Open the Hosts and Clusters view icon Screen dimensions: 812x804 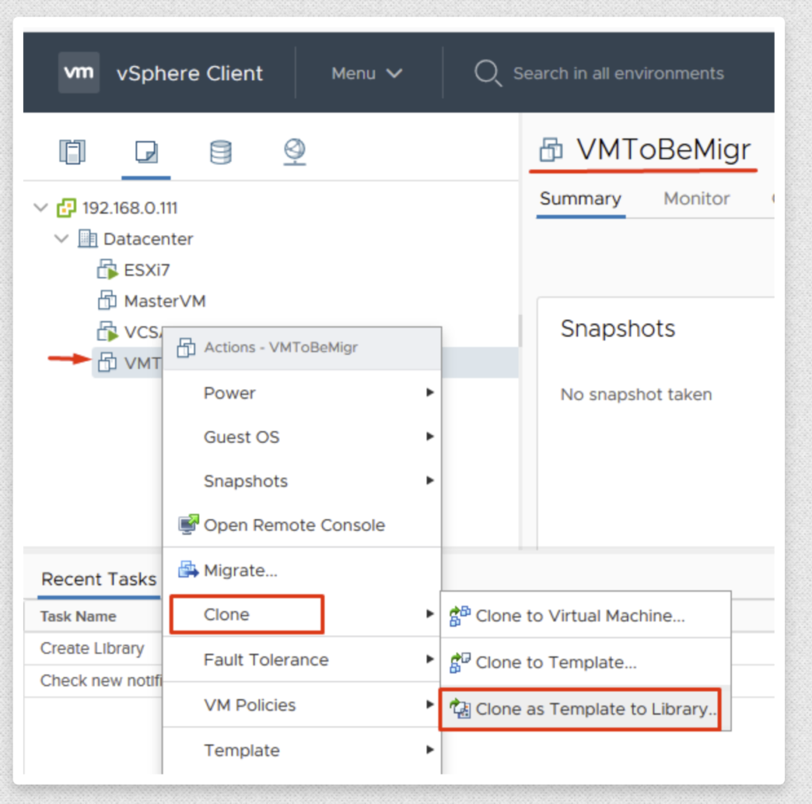click(72, 152)
